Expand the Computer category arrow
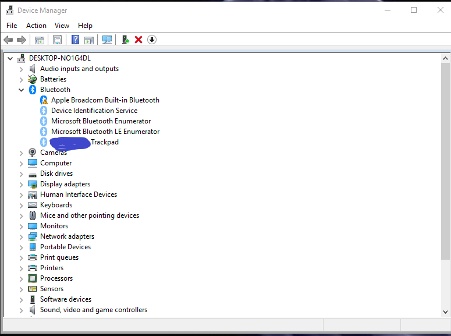This screenshot has width=451, height=336. coord(21,163)
